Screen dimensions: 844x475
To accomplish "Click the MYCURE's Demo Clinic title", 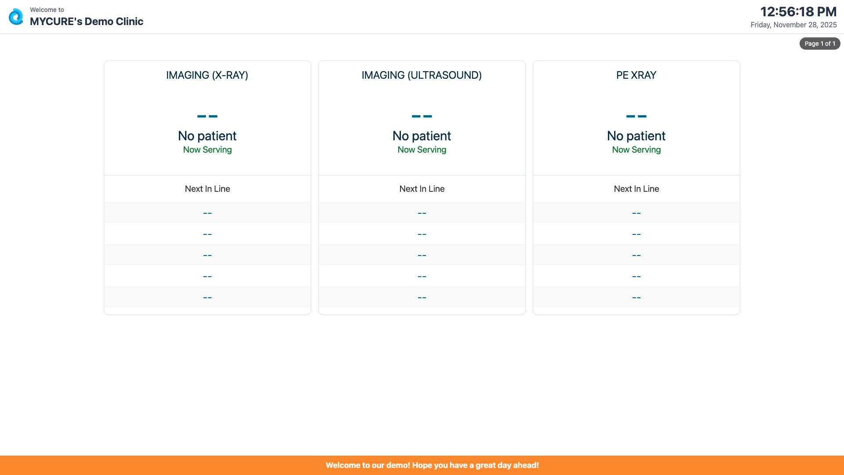I will point(86,22).
